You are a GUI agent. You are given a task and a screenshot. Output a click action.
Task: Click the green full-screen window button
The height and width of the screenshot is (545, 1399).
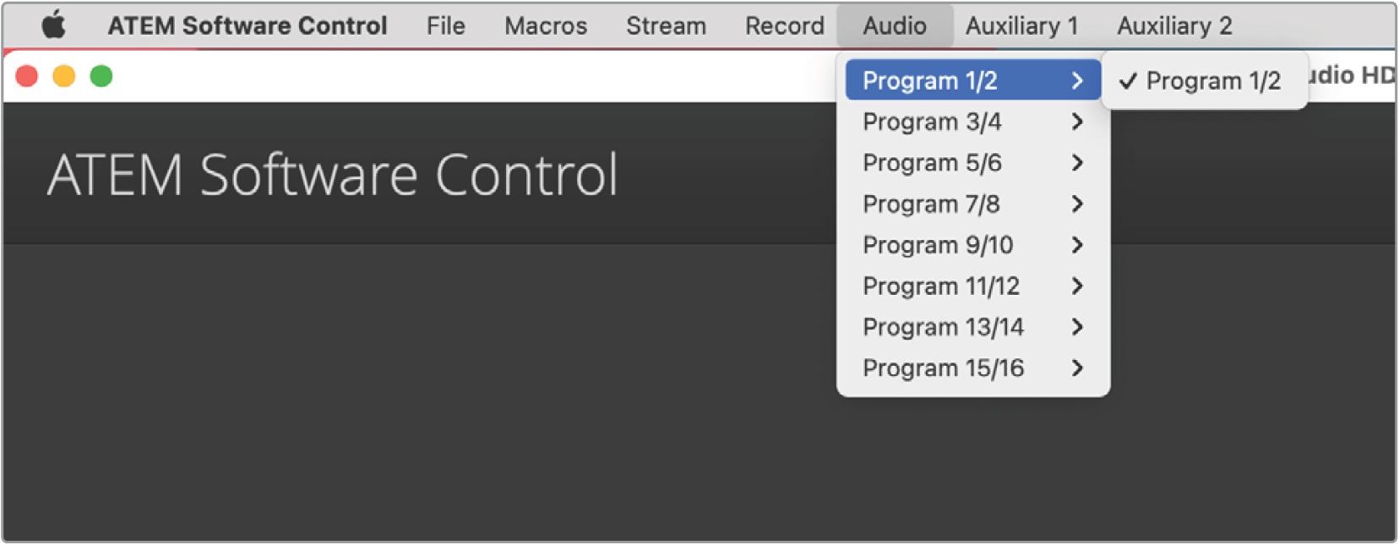coord(101,76)
